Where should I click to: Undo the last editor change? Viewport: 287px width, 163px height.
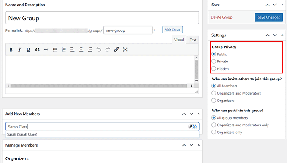(99, 49)
